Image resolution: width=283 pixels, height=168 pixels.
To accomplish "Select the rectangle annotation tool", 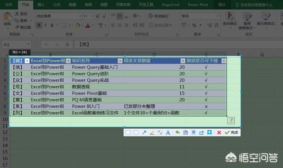I will 128,133.
